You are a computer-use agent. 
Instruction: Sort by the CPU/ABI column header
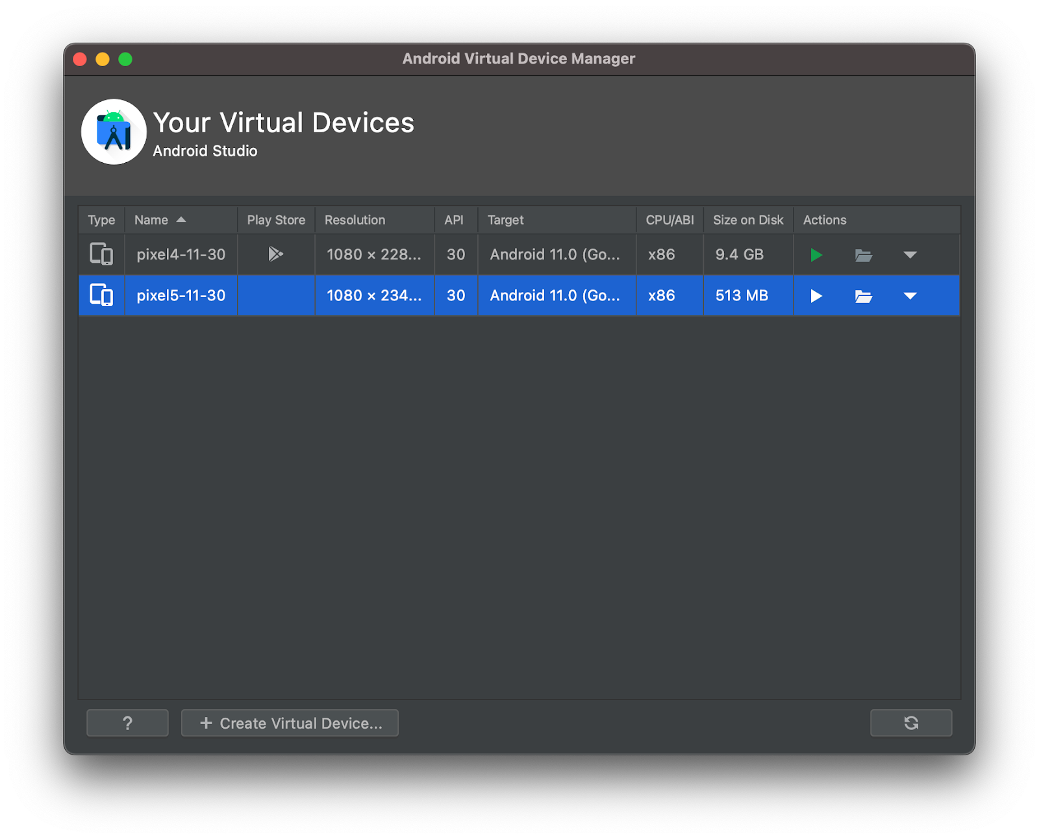pos(670,220)
